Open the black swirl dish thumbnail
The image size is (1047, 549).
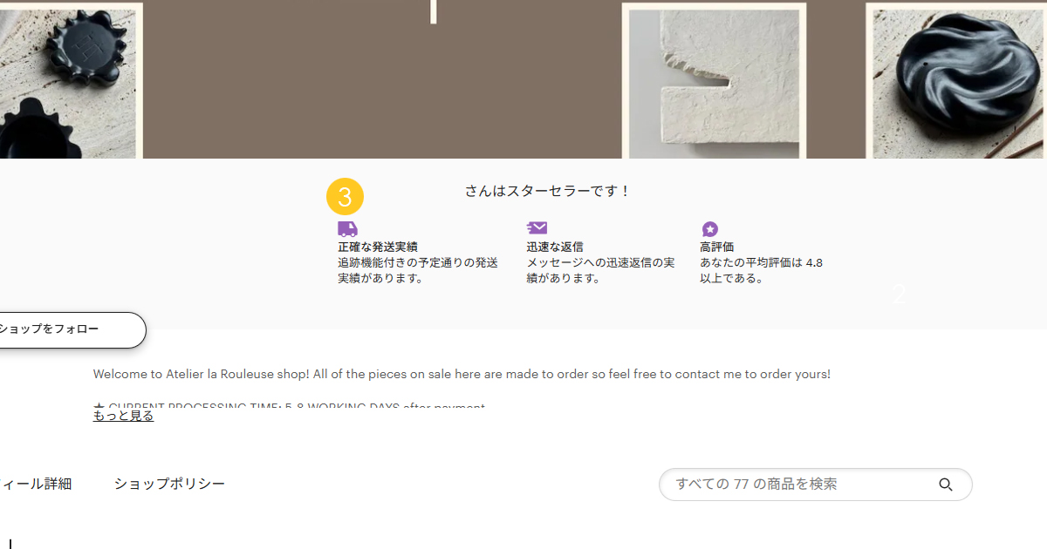[x=956, y=81]
